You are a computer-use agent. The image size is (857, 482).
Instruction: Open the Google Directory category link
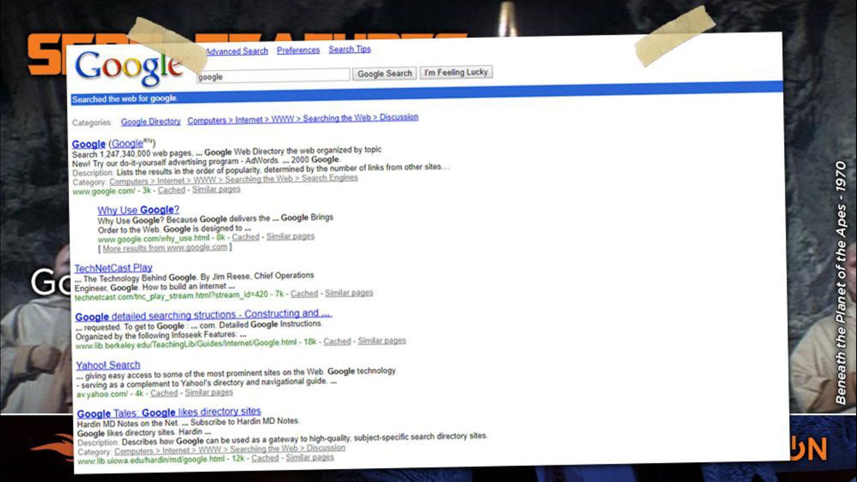point(150,121)
